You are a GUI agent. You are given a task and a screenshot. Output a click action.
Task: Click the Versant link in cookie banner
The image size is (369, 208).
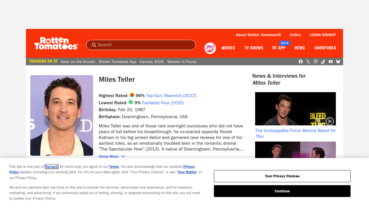pyautogui.click(x=52, y=166)
